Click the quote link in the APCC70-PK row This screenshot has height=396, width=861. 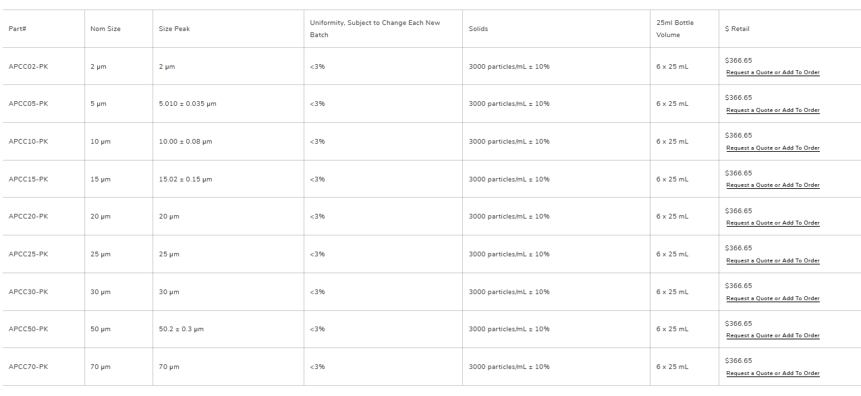(x=773, y=374)
